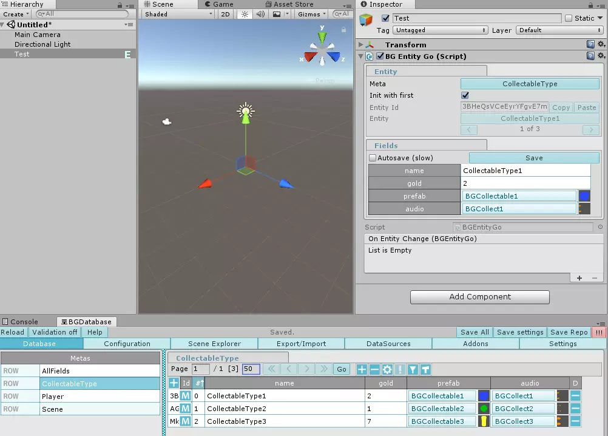
Task: Click the audio icon next to BGCollect3 in the table
Action: 562,421
